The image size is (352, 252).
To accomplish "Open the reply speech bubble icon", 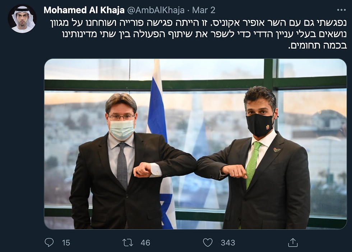I will coord(49,243).
